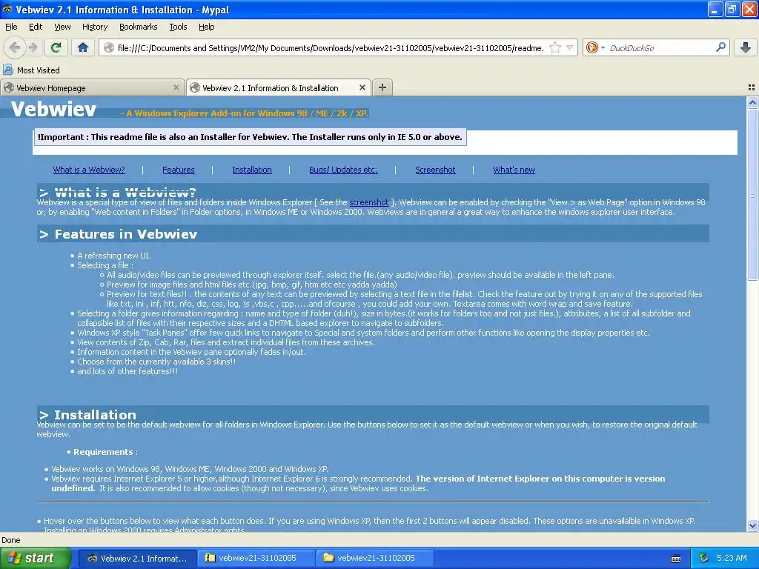
Task: Open the list all tabs grid icon
Action: (752, 87)
